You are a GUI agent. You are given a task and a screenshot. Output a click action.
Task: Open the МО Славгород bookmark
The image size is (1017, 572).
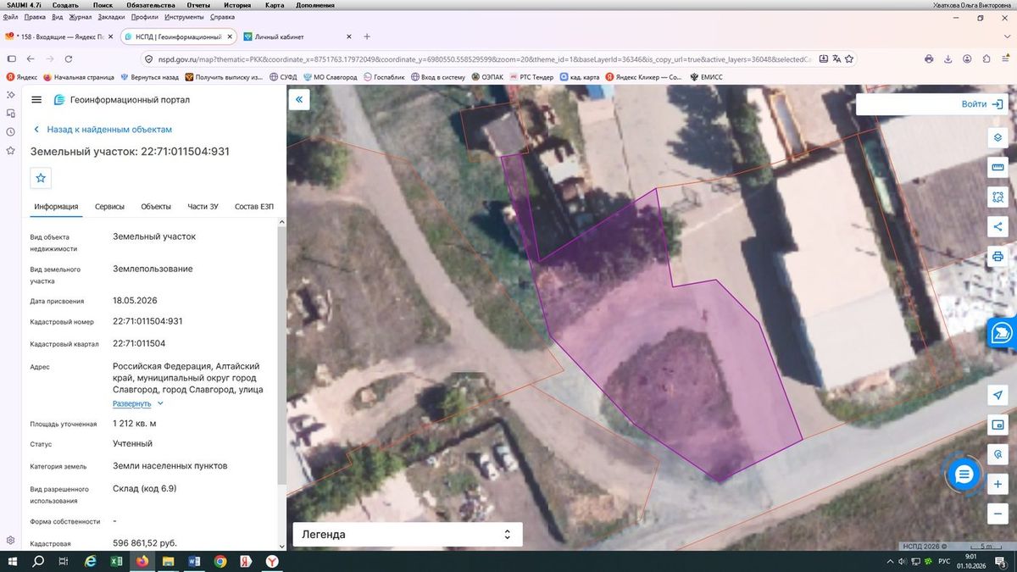[331, 77]
